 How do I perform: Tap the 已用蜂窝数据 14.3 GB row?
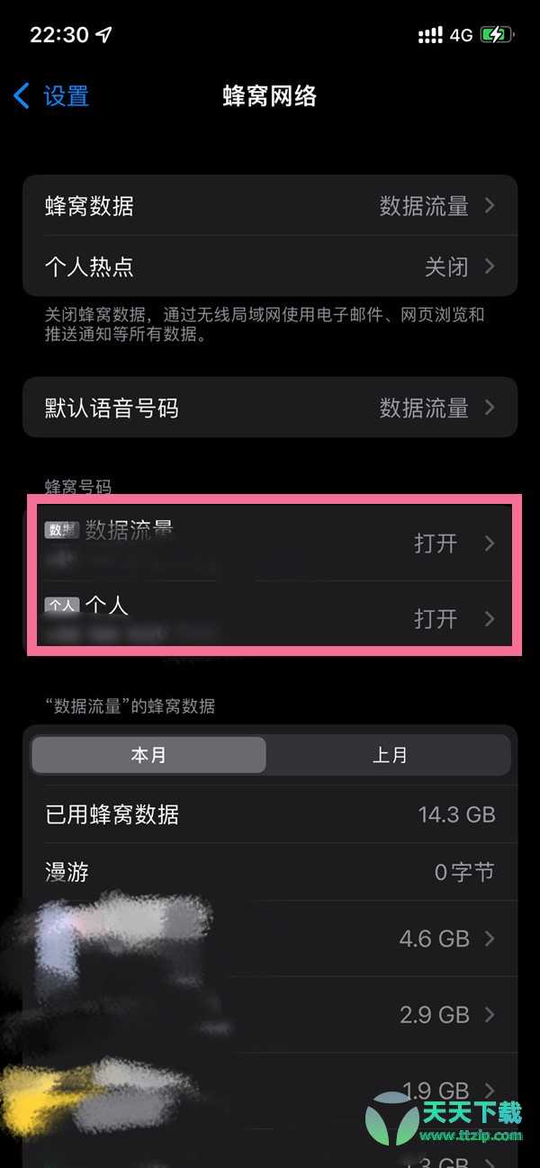(270, 814)
